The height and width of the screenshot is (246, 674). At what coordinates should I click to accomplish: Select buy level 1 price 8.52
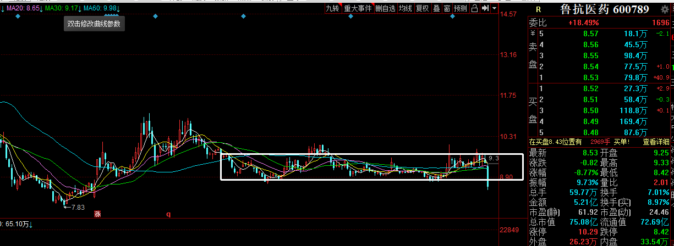point(590,89)
